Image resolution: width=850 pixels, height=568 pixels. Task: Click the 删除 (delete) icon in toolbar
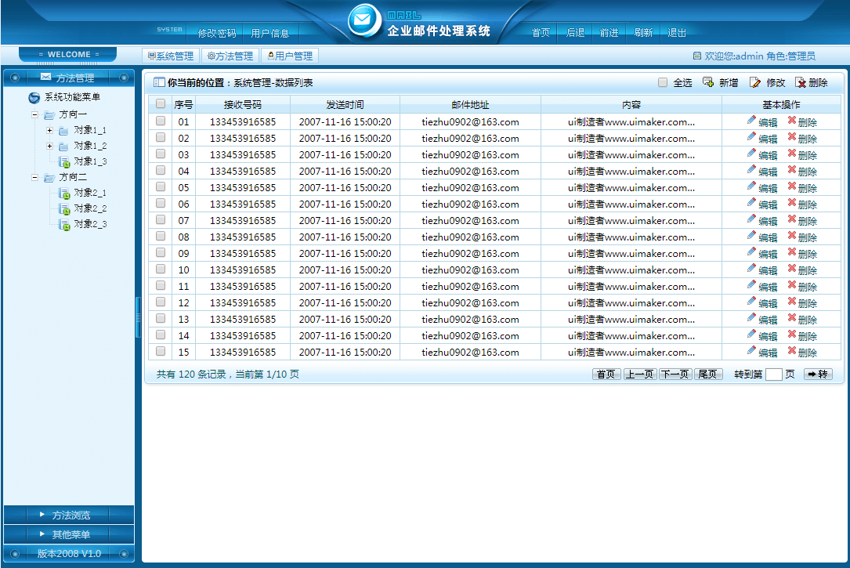(x=800, y=81)
